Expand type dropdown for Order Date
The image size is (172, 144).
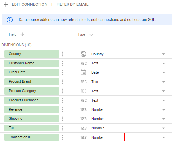click(x=164, y=73)
